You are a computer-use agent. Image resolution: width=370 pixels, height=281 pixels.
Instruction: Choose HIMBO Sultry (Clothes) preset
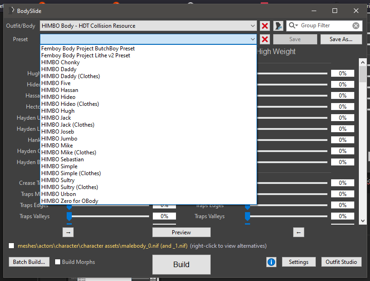tap(149, 187)
